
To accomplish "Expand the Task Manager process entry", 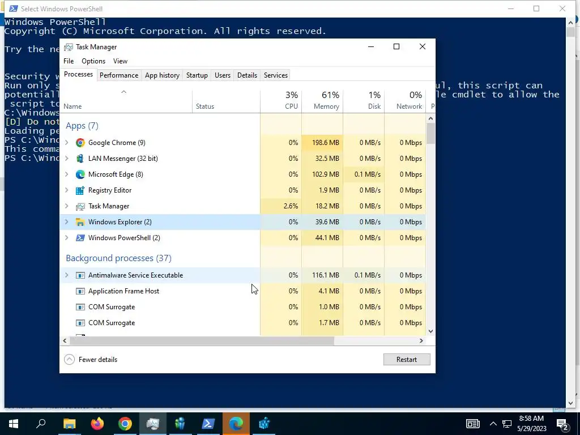I will coord(67,206).
